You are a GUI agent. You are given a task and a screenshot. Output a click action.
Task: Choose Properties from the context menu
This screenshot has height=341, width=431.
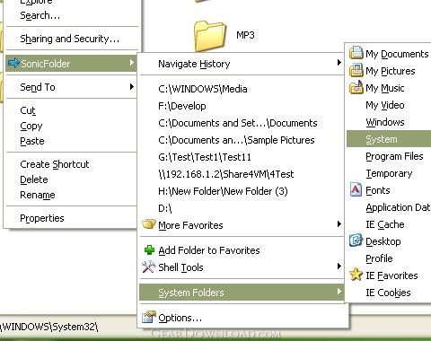click(x=42, y=218)
